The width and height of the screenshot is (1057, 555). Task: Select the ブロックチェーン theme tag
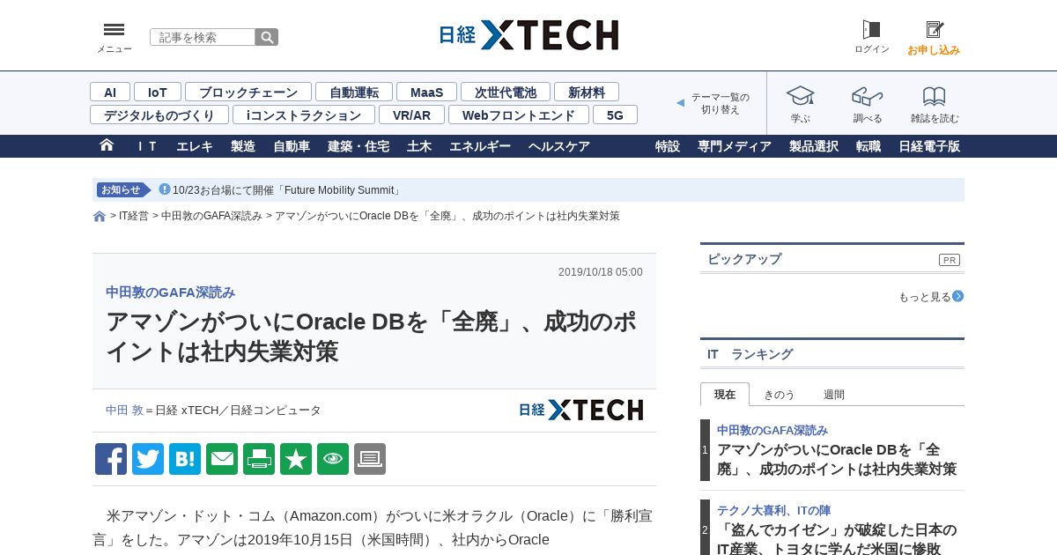[x=248, y=92]
